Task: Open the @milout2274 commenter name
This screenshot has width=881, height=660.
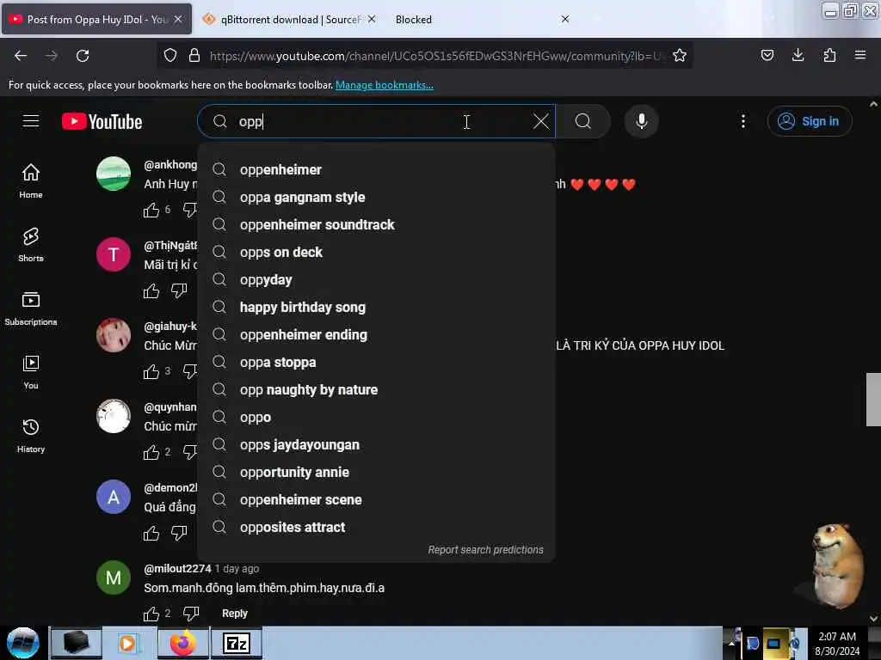Action: tap(177, 569)
